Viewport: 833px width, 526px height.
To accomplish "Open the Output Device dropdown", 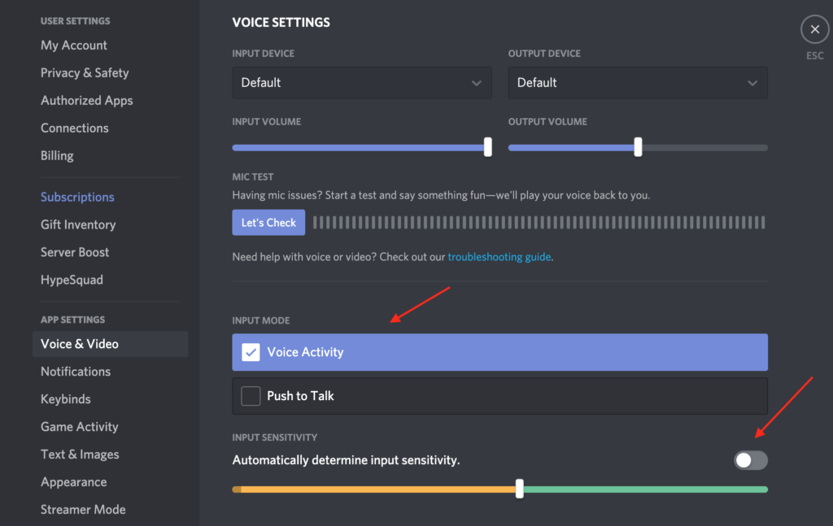I will pyautogui.click(x=637, y=82).
